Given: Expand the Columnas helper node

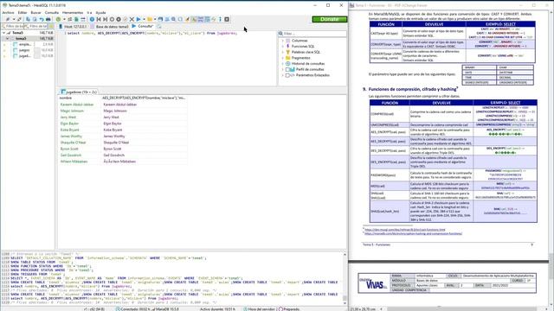Looking at the screenshot, I should click(283, 41).
